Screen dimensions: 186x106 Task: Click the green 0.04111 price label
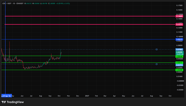tap(179, 63)
